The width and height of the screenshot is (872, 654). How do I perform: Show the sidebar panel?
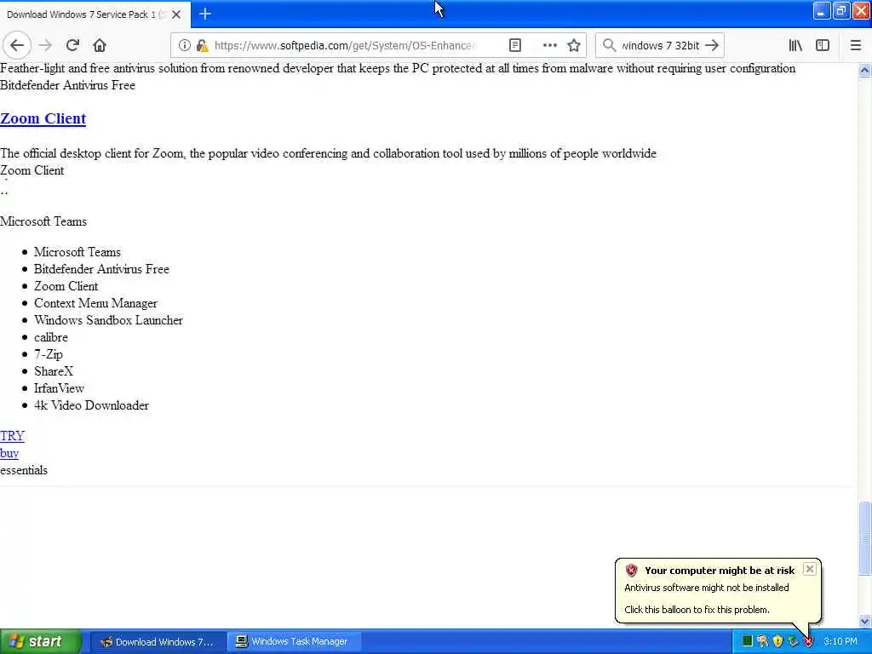tap(823, 45)
